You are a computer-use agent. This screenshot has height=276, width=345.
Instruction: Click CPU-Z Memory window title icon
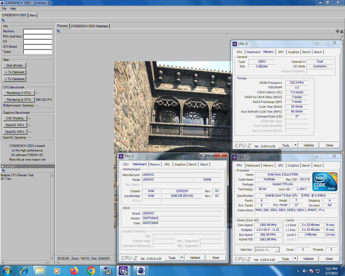234,44
